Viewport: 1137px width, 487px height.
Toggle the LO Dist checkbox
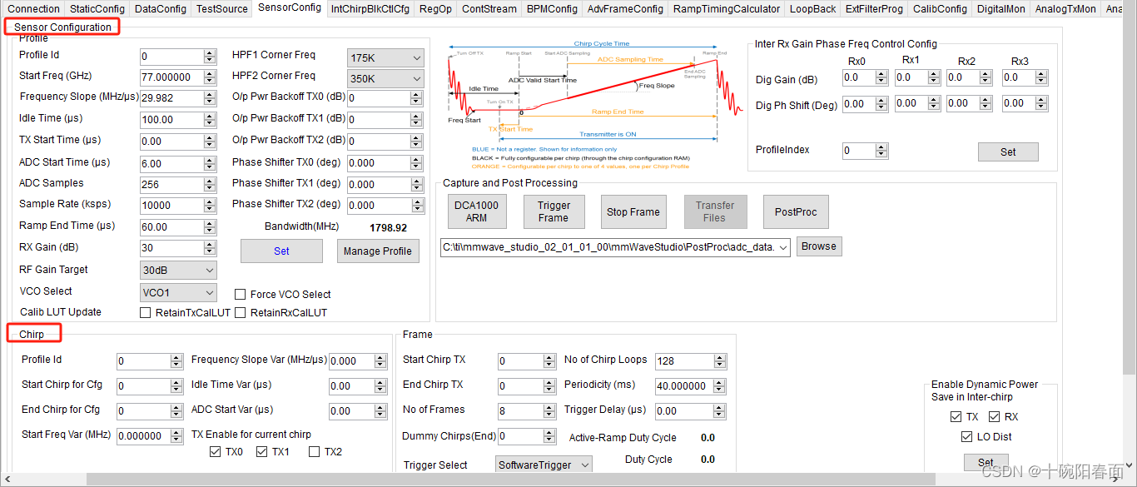(x=966, y=437)
